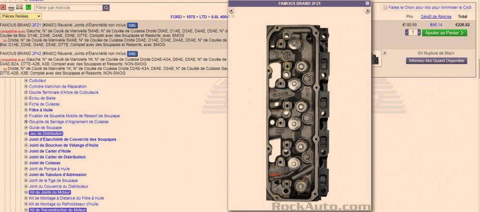Screen dimensions: 480x212
Task: Click the printer icon to print
Action: [x=11, y=8]
